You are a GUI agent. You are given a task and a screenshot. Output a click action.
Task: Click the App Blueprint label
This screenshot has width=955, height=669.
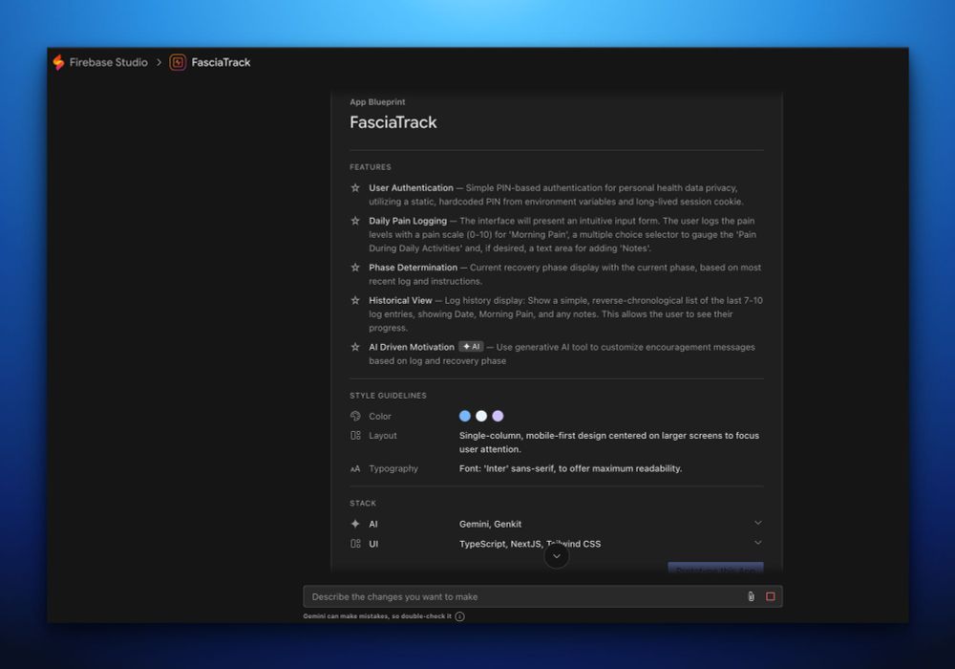point(377,101)
